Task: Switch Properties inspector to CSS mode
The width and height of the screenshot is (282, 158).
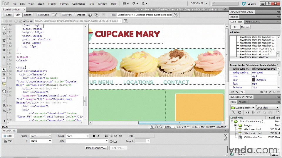Action: click(8, 141)
